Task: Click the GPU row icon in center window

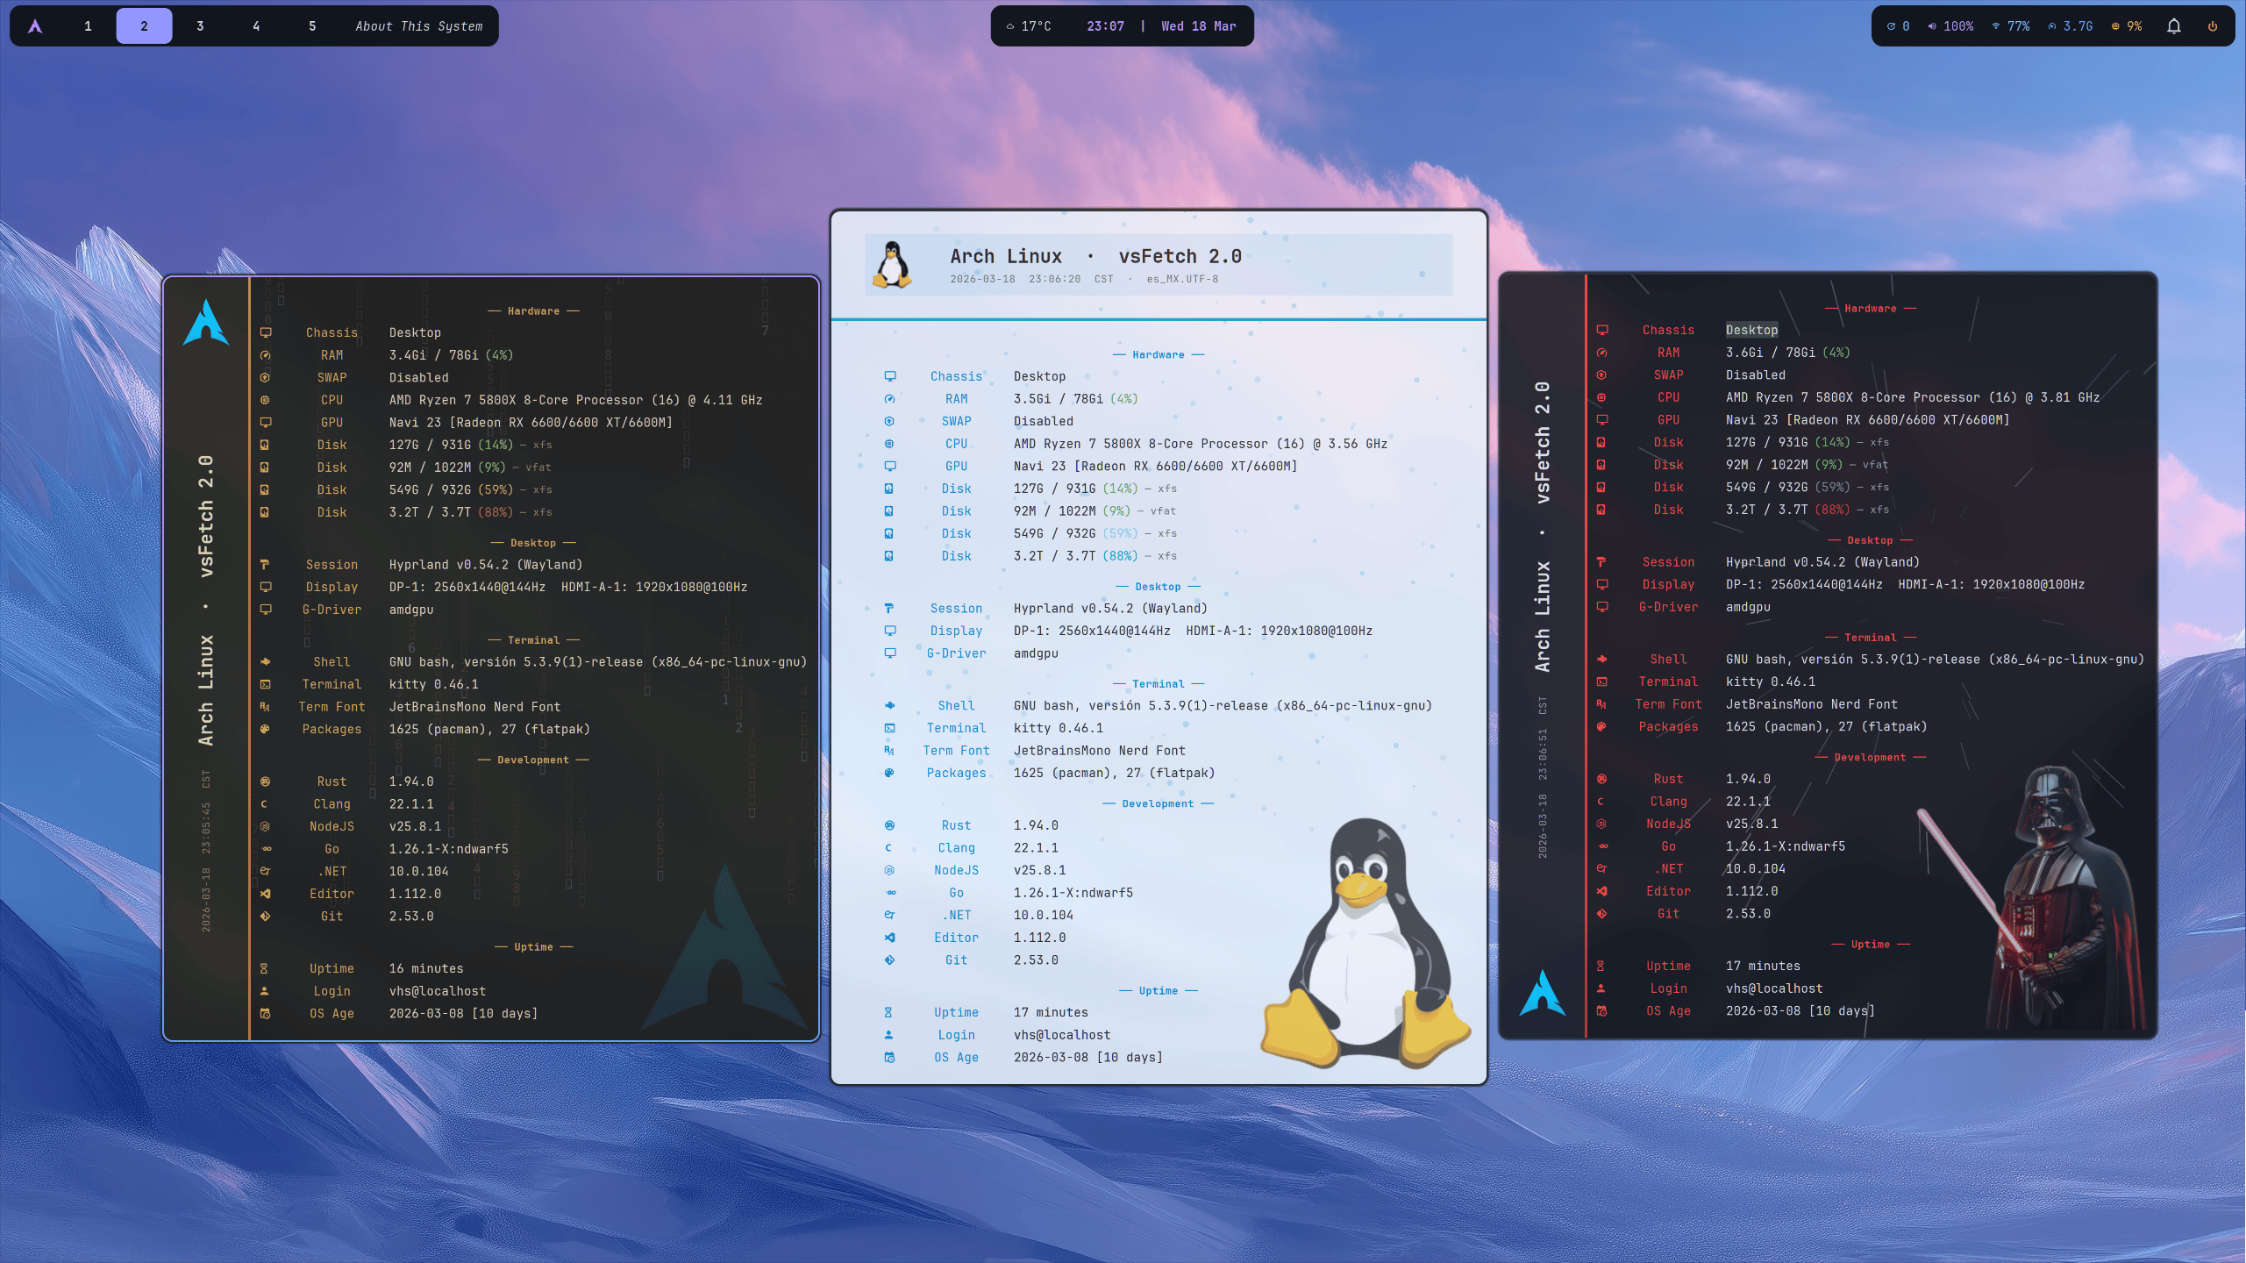Action: tap(889, 467)
